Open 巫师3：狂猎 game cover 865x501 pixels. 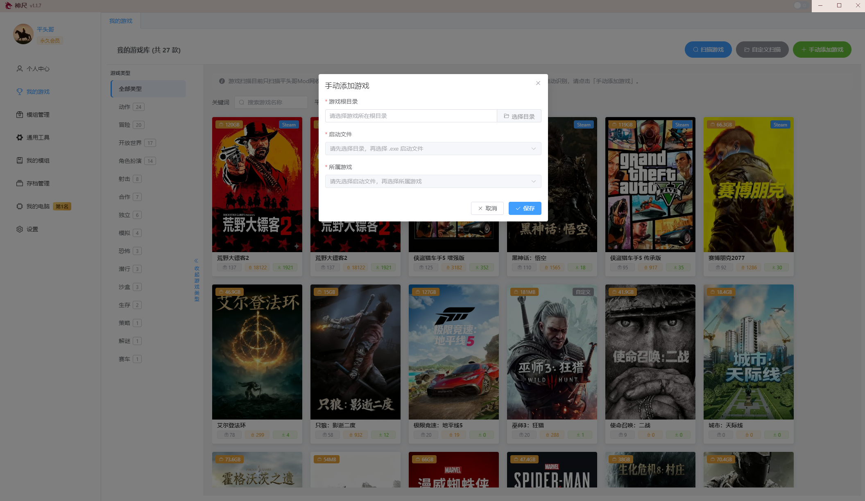(x=552, y=352)
